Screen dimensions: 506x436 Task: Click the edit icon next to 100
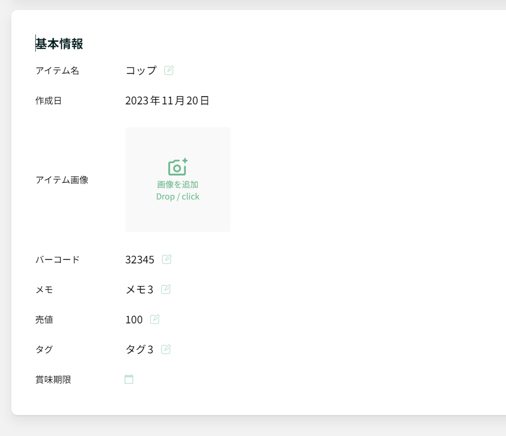click(155, 319)
